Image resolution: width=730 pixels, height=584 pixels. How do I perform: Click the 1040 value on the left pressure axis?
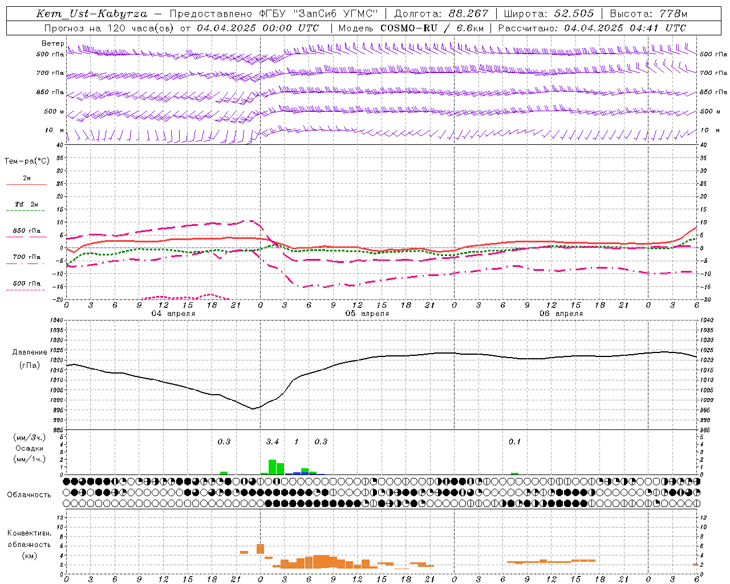pyautogui.click(x=56, y=321)
